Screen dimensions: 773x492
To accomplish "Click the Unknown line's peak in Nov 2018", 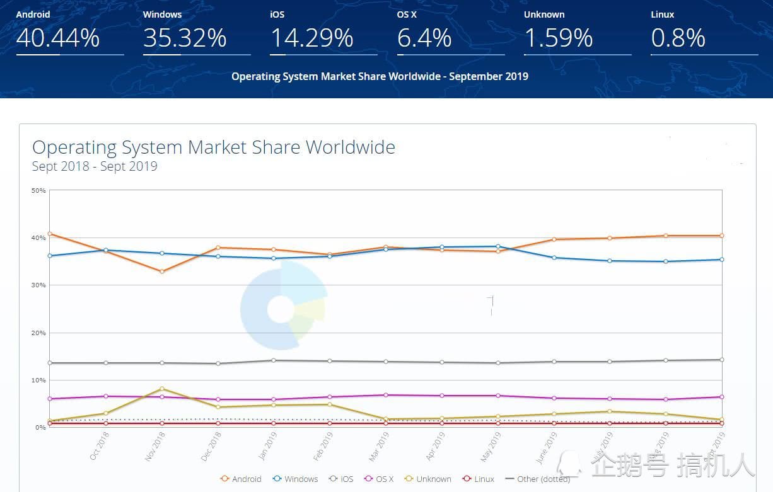I will [x=162, y=389].
